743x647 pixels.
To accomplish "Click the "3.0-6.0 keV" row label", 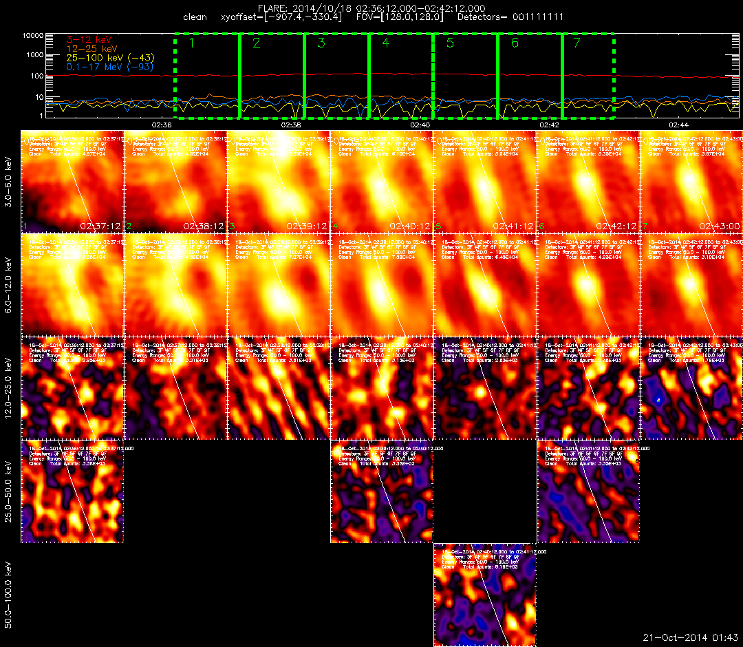I will tap(8, 182).
